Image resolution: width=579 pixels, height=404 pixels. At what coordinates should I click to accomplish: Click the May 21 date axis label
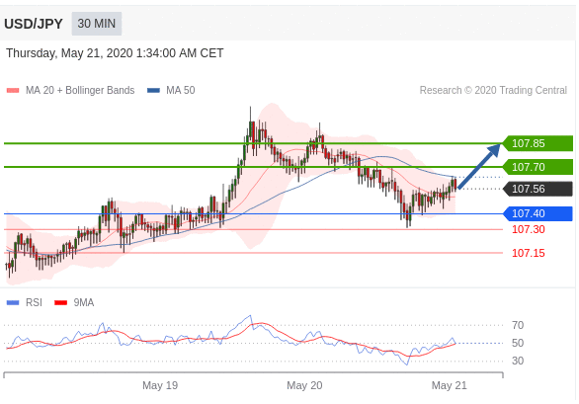coord(449,385)
